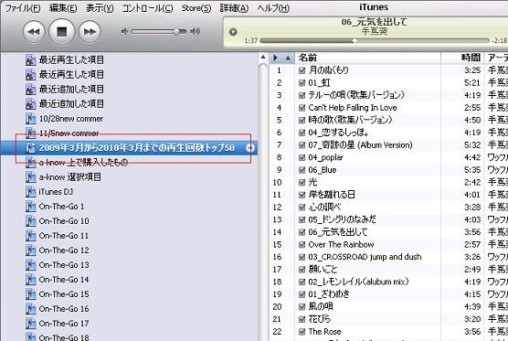Select the track 06_元気を出して in the list
The width and height of the screenshot is (508, 341).
338,232
